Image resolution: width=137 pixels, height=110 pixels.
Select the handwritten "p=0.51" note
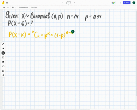click(93, 17)
